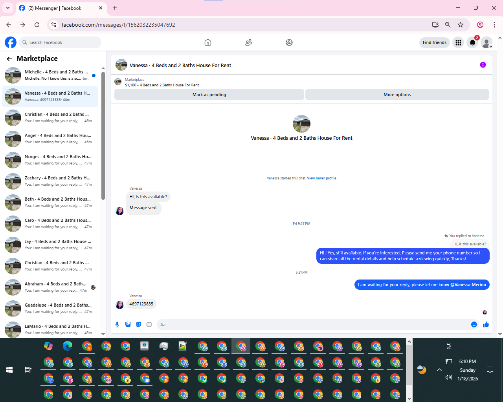Screen dimensions: 503x402
Task: Open Norges's conversation in the list
Action: click(50, 160)
